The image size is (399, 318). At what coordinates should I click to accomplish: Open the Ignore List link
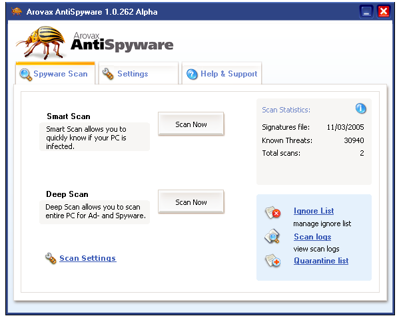(314, 211)
